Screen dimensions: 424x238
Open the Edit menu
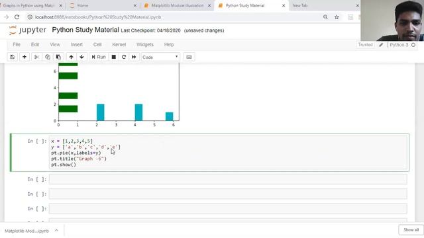coord(35,44)
